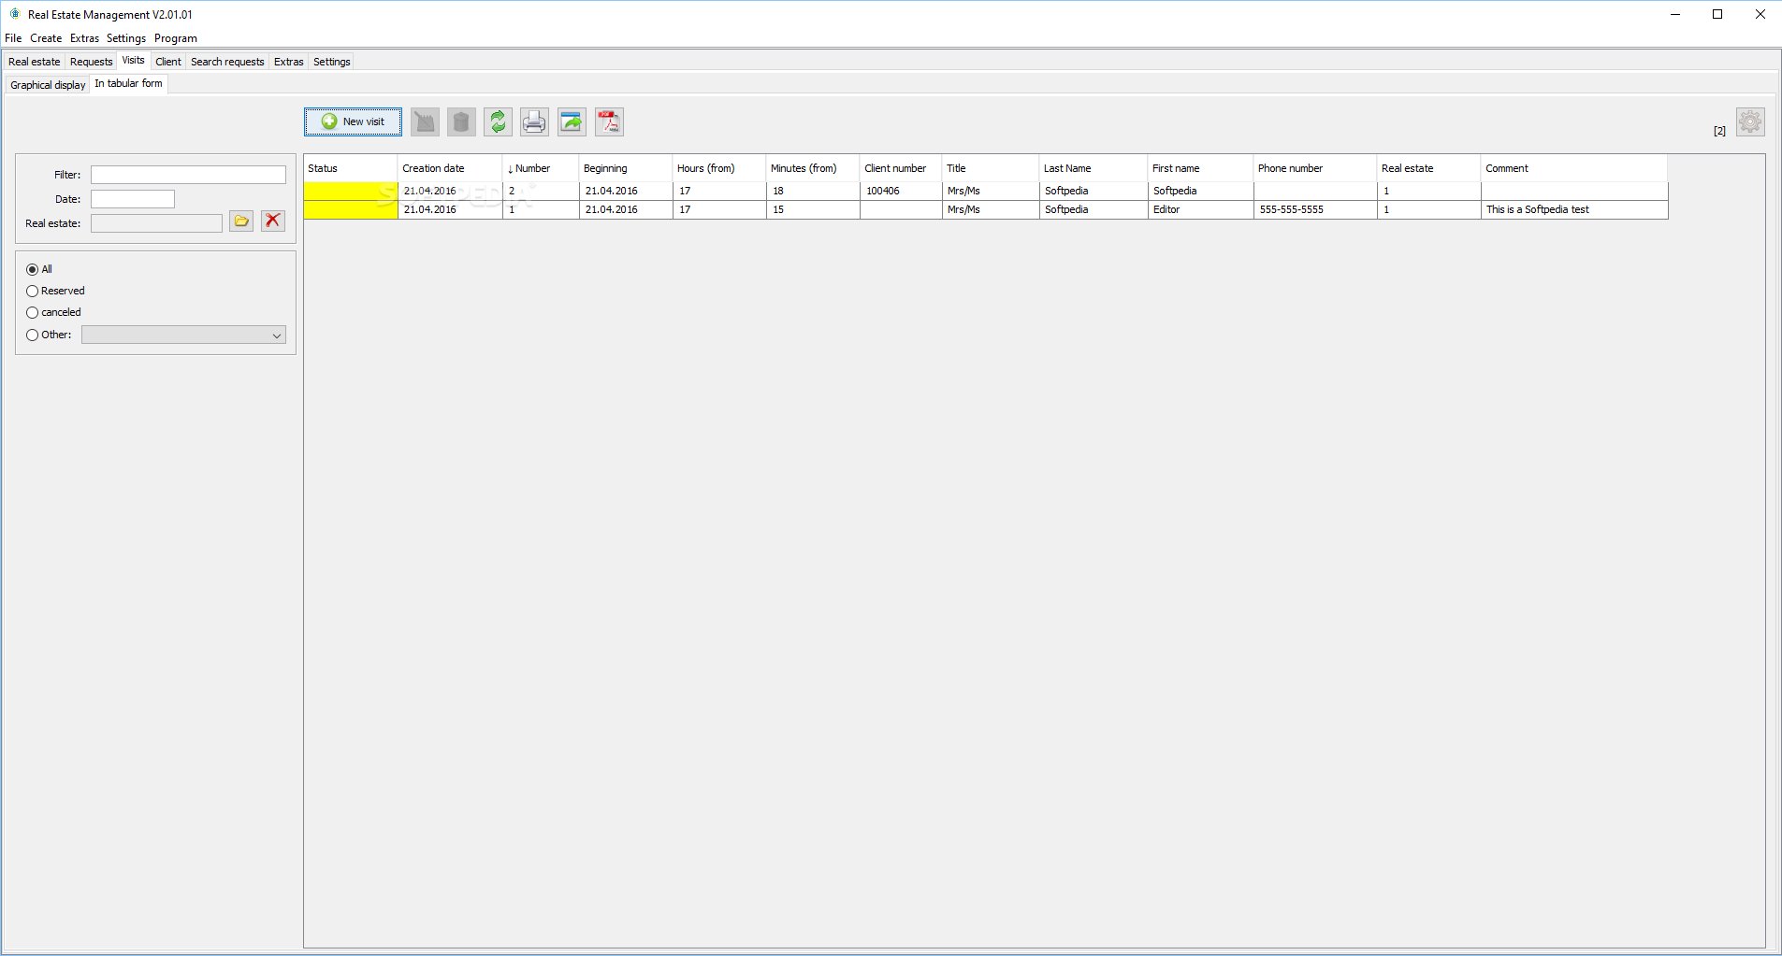Switch to the Extras tab in tab row
Screen dimensions: 1782x956
click(289, 62)
